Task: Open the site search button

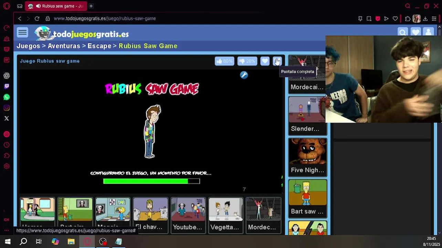Action: click(x=402, y=32)
